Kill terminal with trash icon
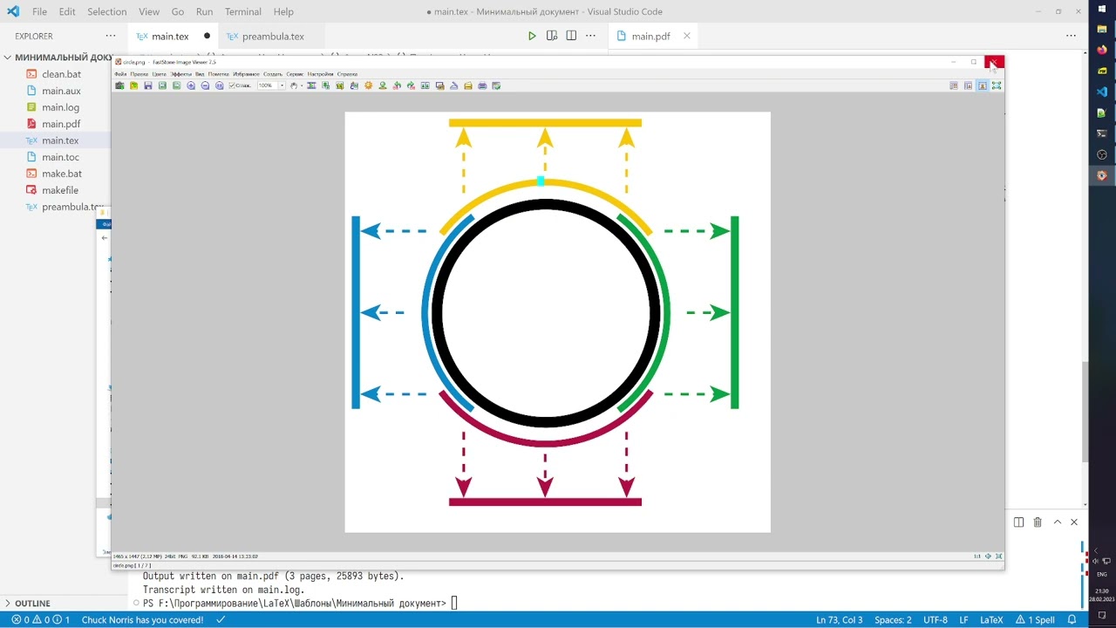The width and height of the screenshot is (1116, 628). (x=1038, y=522)
